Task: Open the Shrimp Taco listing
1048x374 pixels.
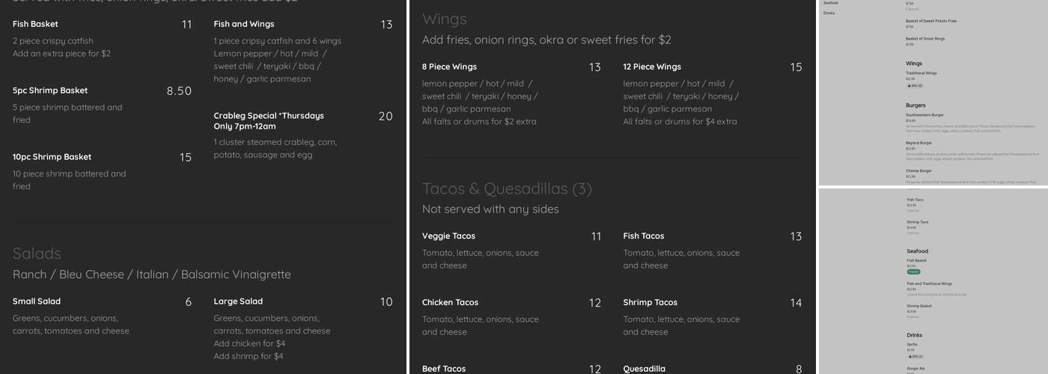Action: pyautogui.click(x=918, y=222)
